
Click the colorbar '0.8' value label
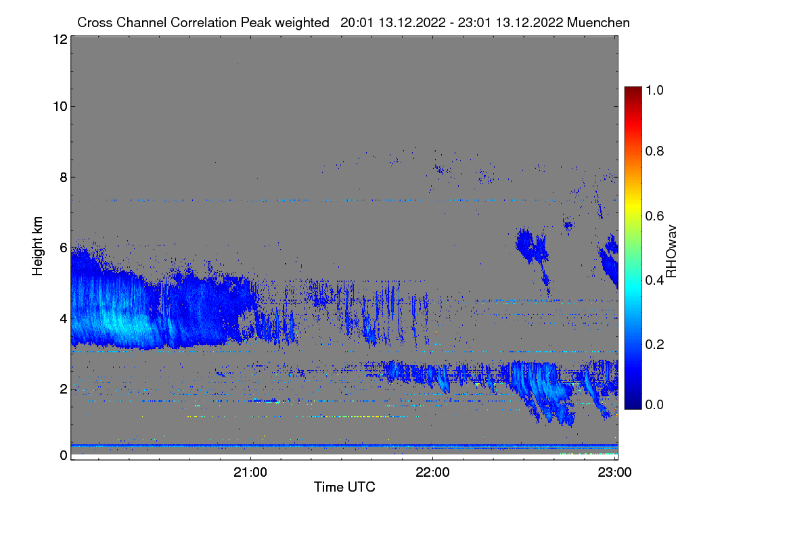click(654, 151)
